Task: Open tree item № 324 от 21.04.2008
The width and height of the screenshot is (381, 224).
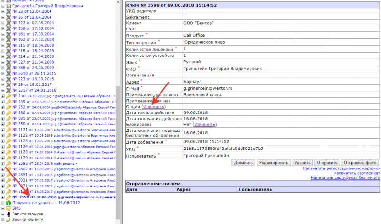Action: 33,56
